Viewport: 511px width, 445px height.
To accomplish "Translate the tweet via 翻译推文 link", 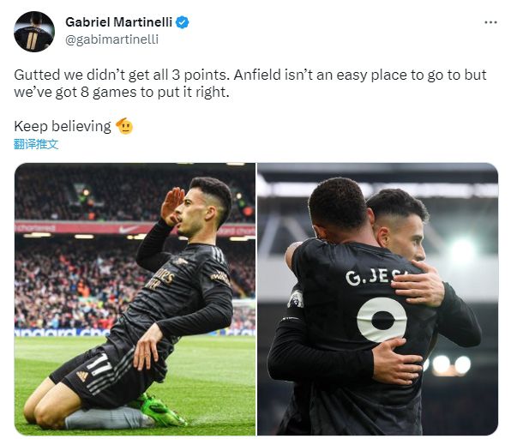I will (36, 144).
